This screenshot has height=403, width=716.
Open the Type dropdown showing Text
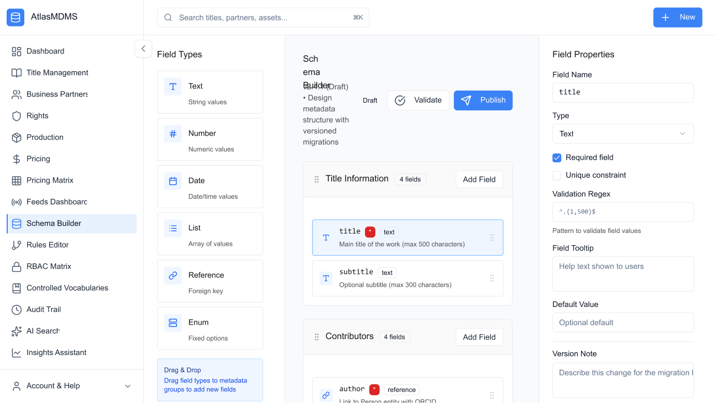pyautogui.click(x=623, y=134)
